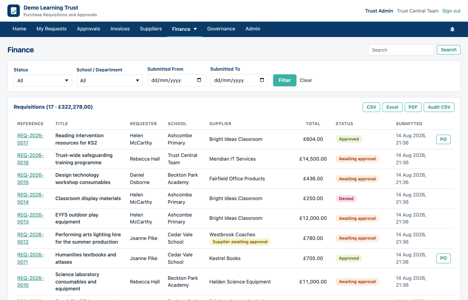The height and width of the screenshot is (300, 468).
Task: Click the Fairfield Office Products cell
Action: click(x=237, y=179)
